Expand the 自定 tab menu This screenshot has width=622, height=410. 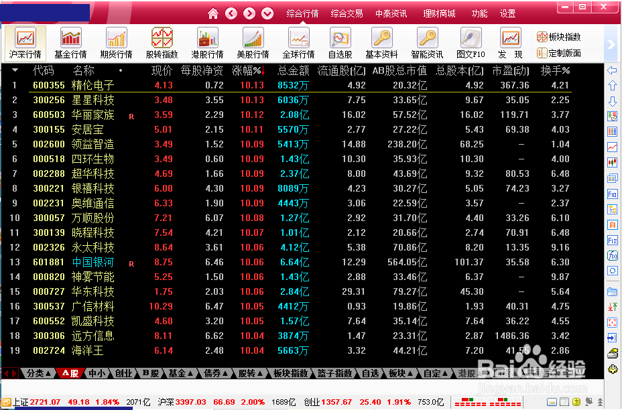coord(436,373)
